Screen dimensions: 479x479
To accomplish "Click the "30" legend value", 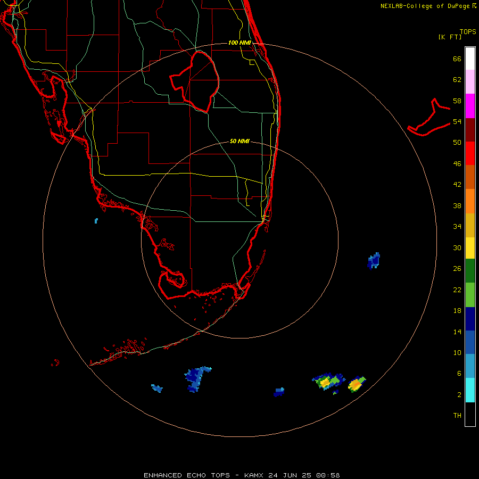I will coord(457,247).
